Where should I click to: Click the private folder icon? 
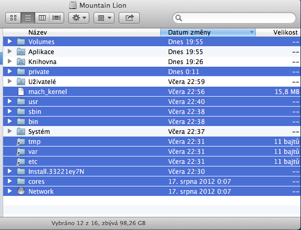click(x=21, y=71)
